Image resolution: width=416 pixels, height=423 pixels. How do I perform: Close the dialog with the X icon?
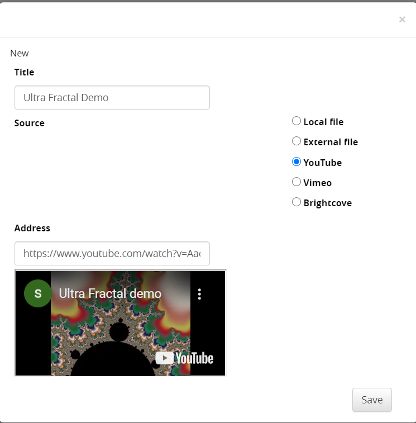click(x=402, y=20)
